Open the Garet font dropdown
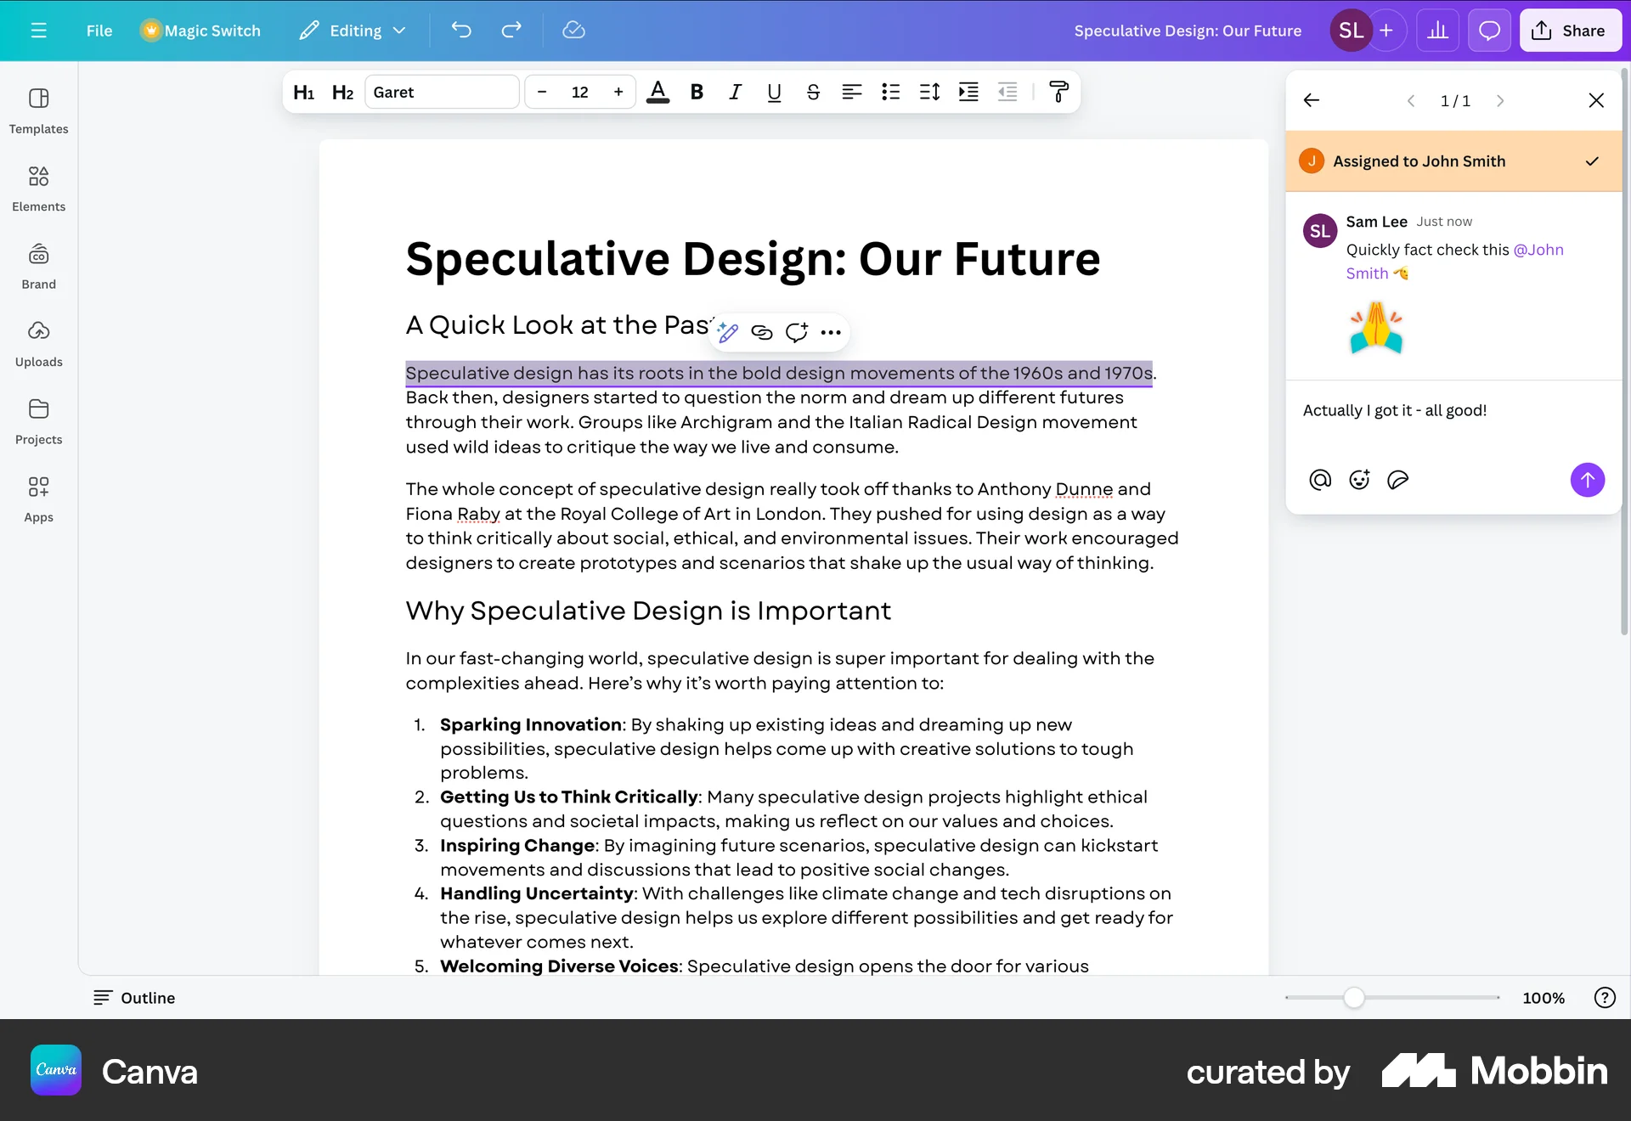 pos(441,92)
